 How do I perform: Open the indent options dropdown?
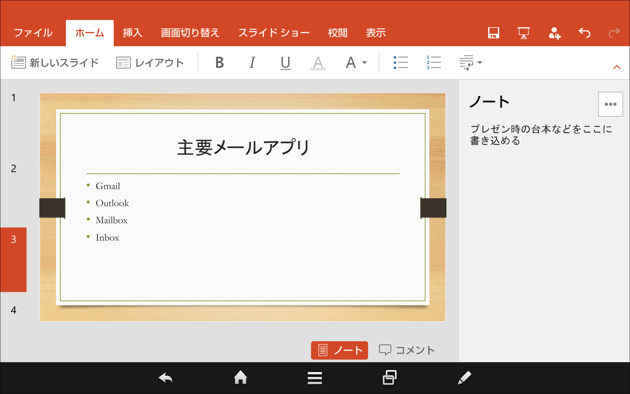(471, 62)
